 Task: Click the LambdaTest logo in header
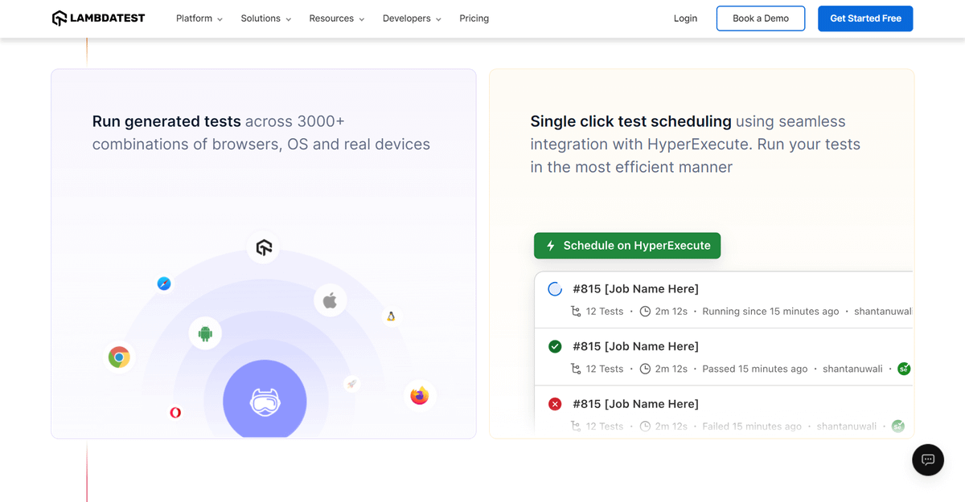(98, 18)
